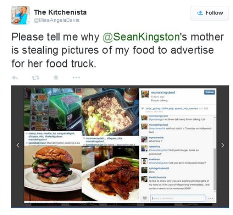Click the reply arrow icon under the tweet

(x=15, y=77)
